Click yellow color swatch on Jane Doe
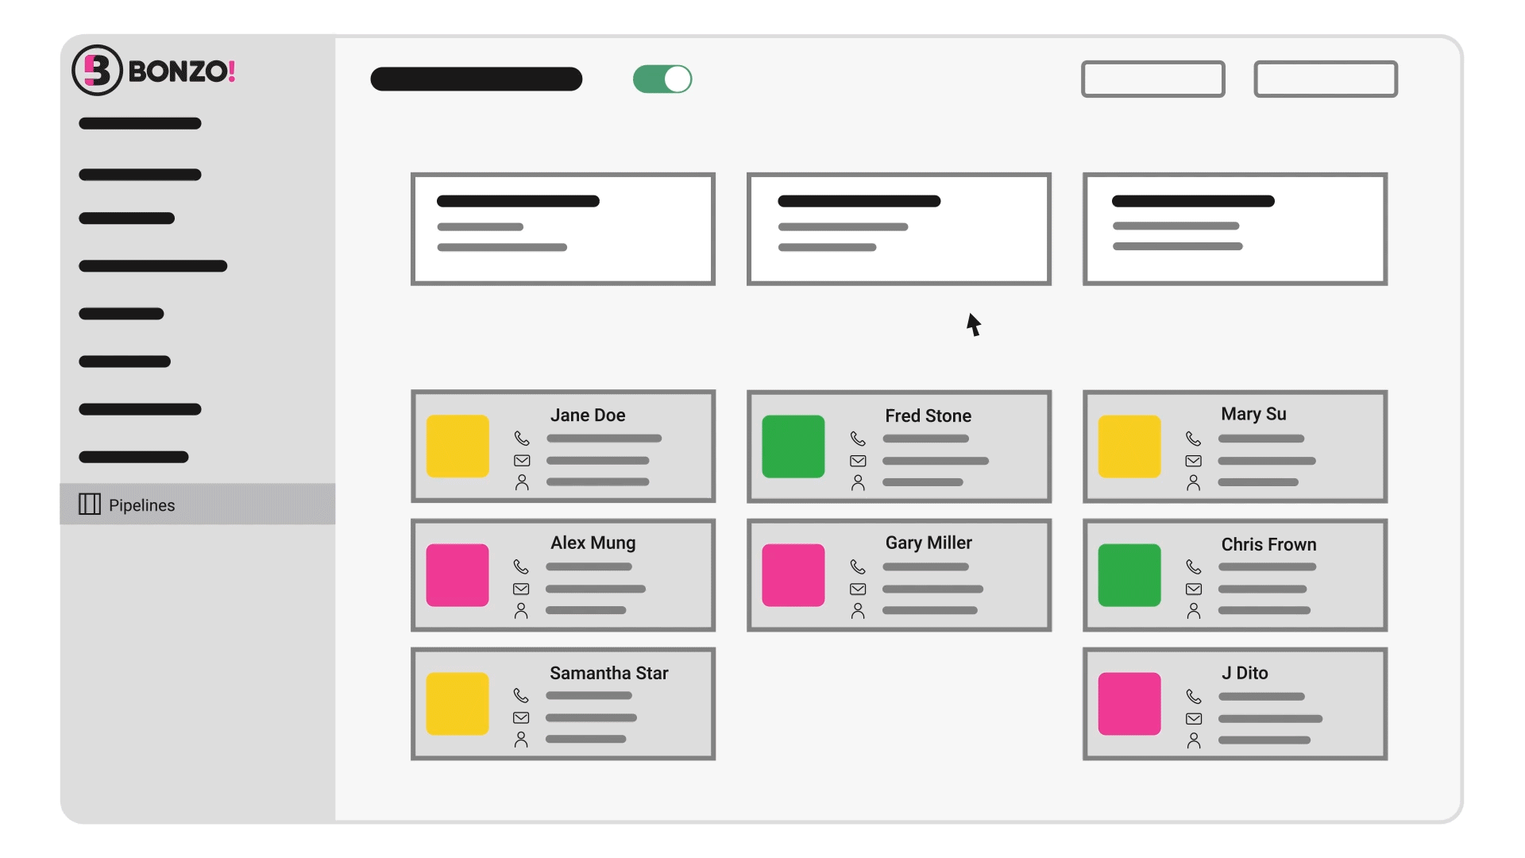The width and height of the screenshot is (1525, 858). [459, 445]
